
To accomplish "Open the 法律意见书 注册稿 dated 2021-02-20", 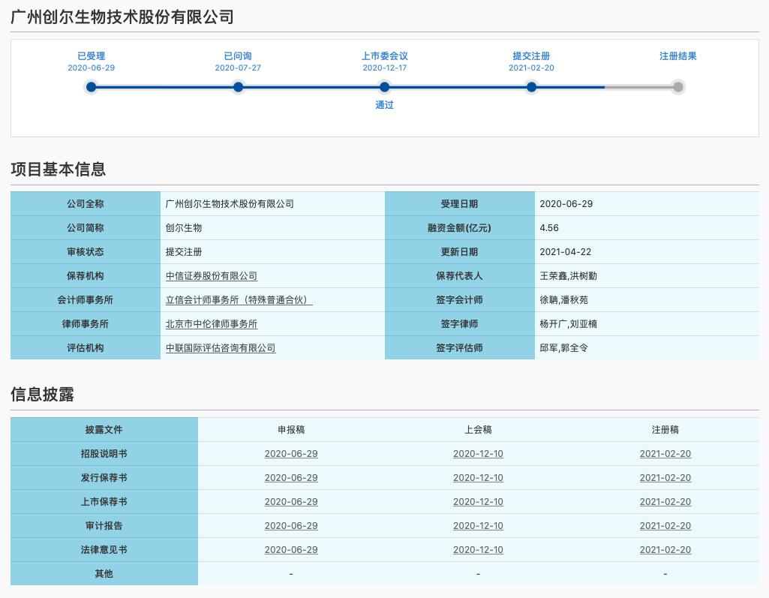I will 665,549.
